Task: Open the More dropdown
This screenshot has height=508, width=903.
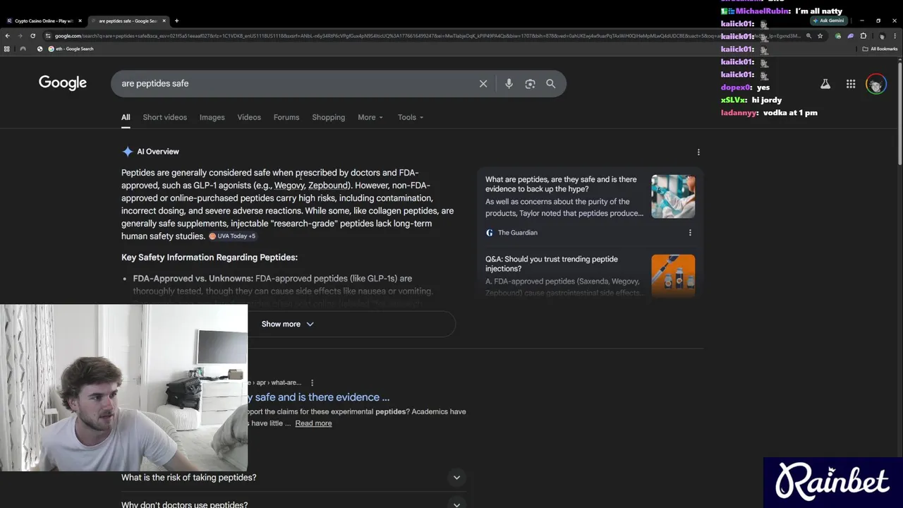Action: point(370,117)
